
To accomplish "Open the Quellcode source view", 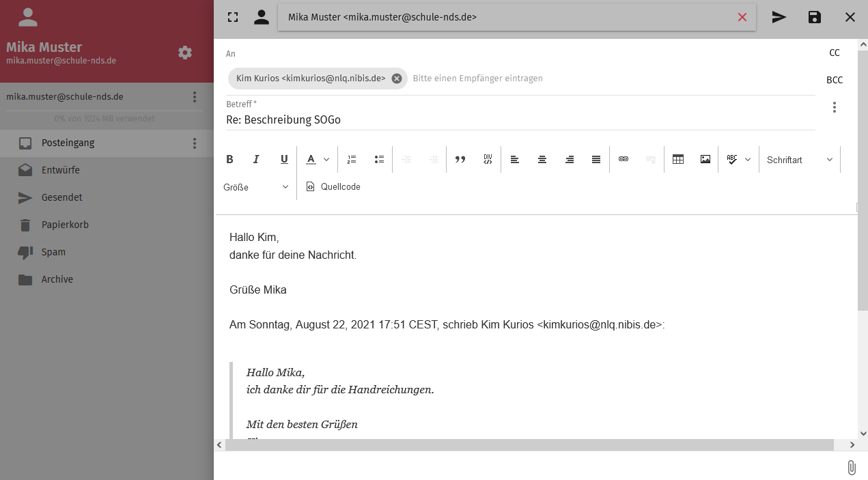I will click(x=333, y=186).
